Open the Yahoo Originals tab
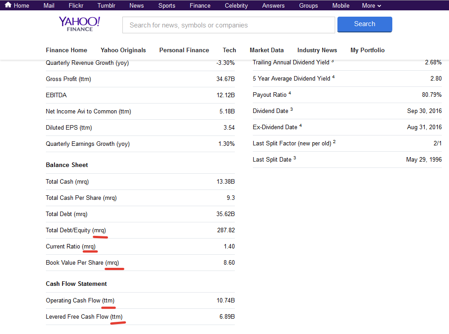This screenshot has width=449, height=334. coord(123,50)
